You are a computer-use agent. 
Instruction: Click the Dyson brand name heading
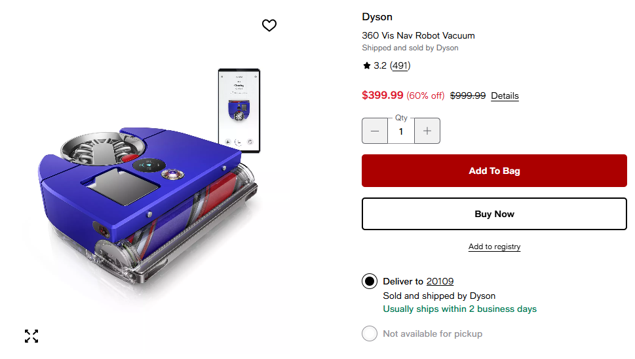click(377, 17)
